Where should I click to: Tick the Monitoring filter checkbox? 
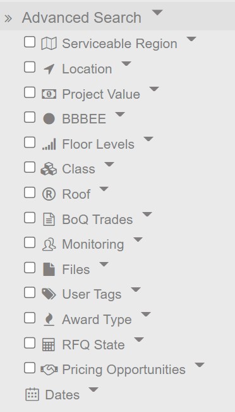30,243
